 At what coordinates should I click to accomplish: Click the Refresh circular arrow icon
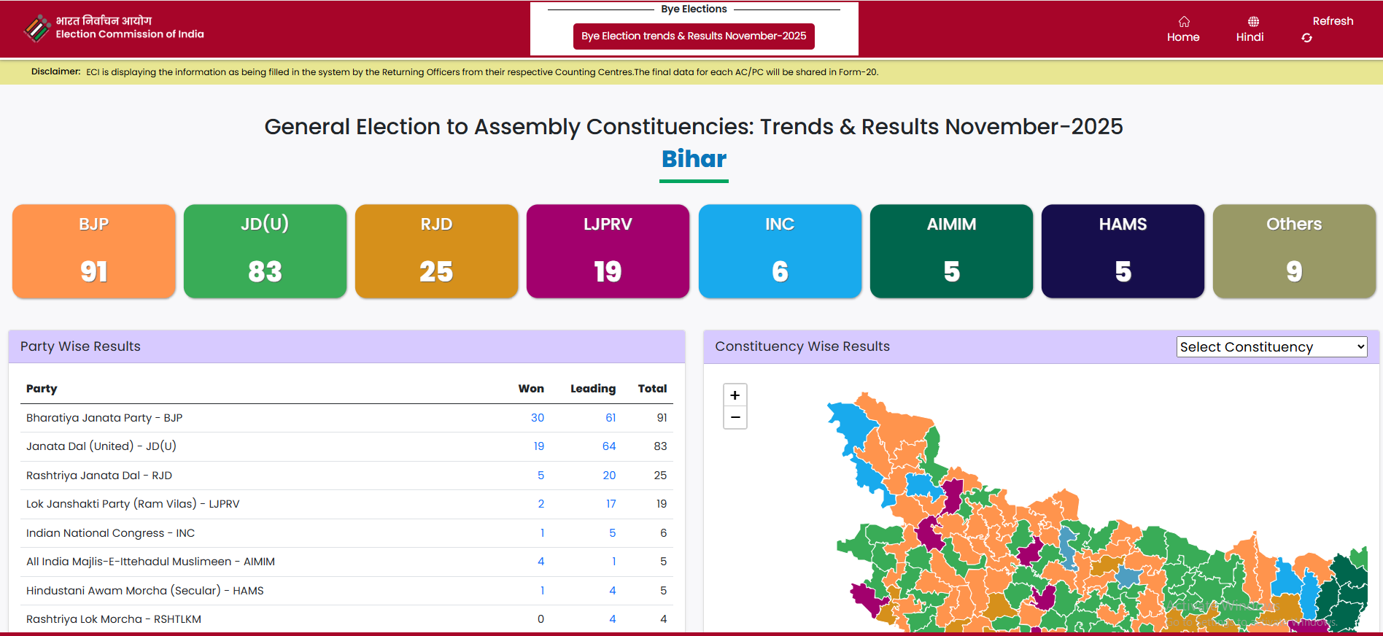(1306, 38)
